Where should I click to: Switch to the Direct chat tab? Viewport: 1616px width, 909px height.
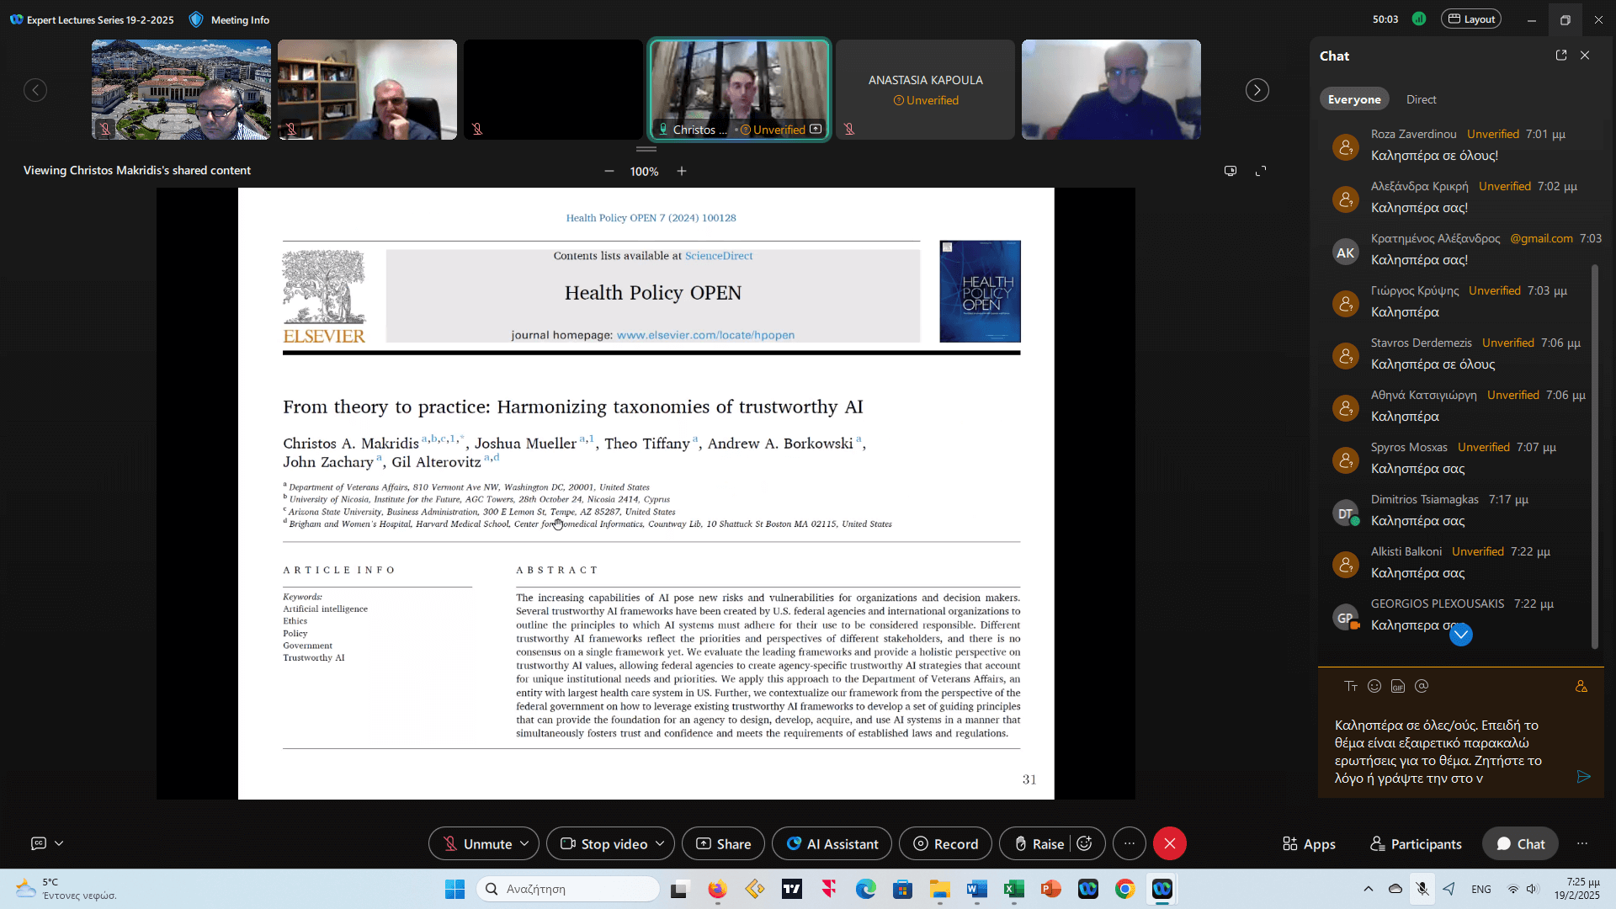coord(1421,99)
